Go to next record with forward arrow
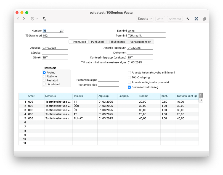 [24, 19]
